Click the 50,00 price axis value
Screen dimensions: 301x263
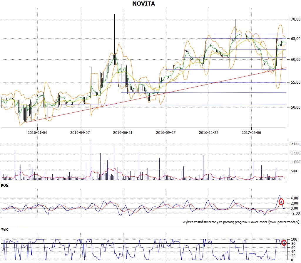pos(296,107)
